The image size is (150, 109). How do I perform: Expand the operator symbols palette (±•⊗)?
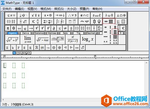48,15
